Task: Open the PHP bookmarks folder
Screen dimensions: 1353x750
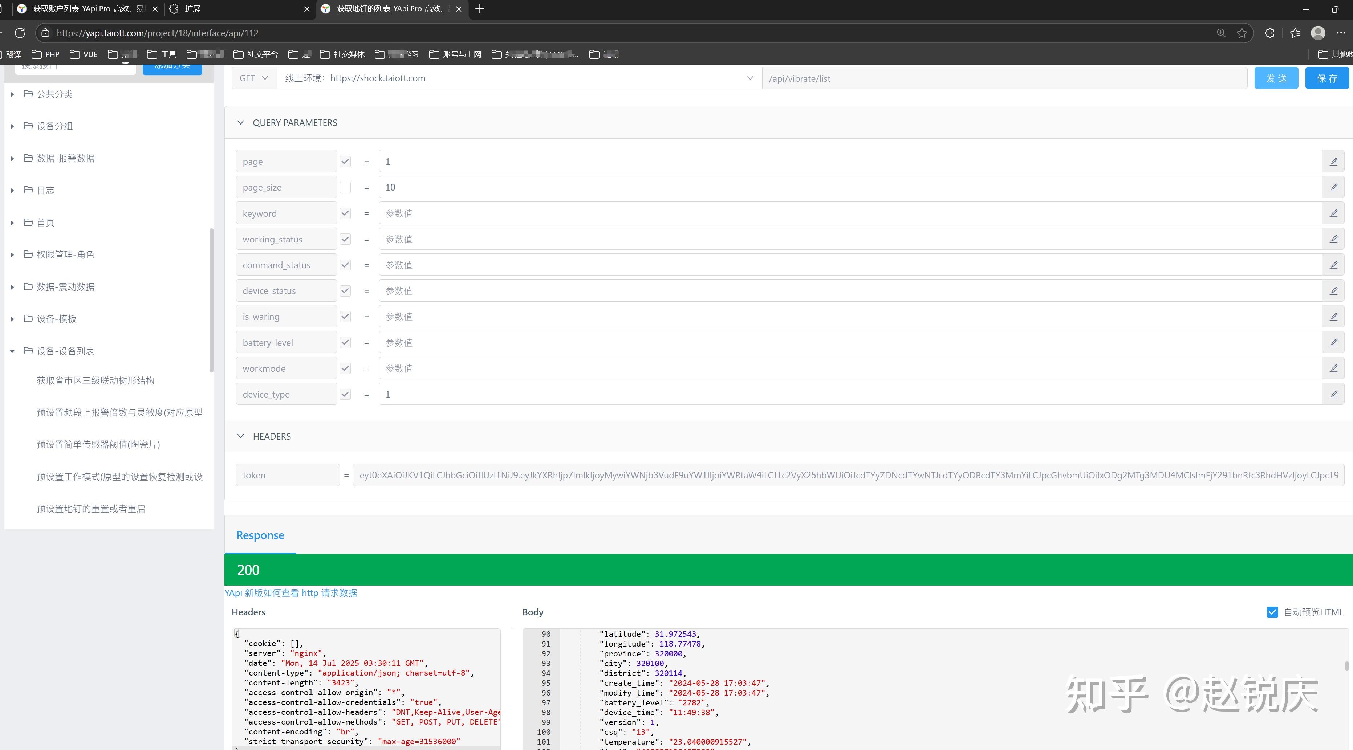Action: (46, 54)
